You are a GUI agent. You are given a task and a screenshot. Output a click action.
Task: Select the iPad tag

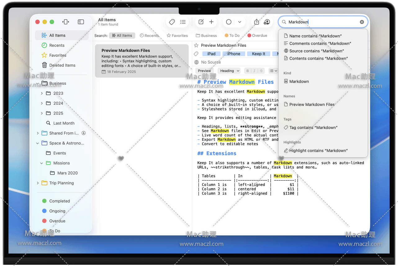(x=211, y=54)
